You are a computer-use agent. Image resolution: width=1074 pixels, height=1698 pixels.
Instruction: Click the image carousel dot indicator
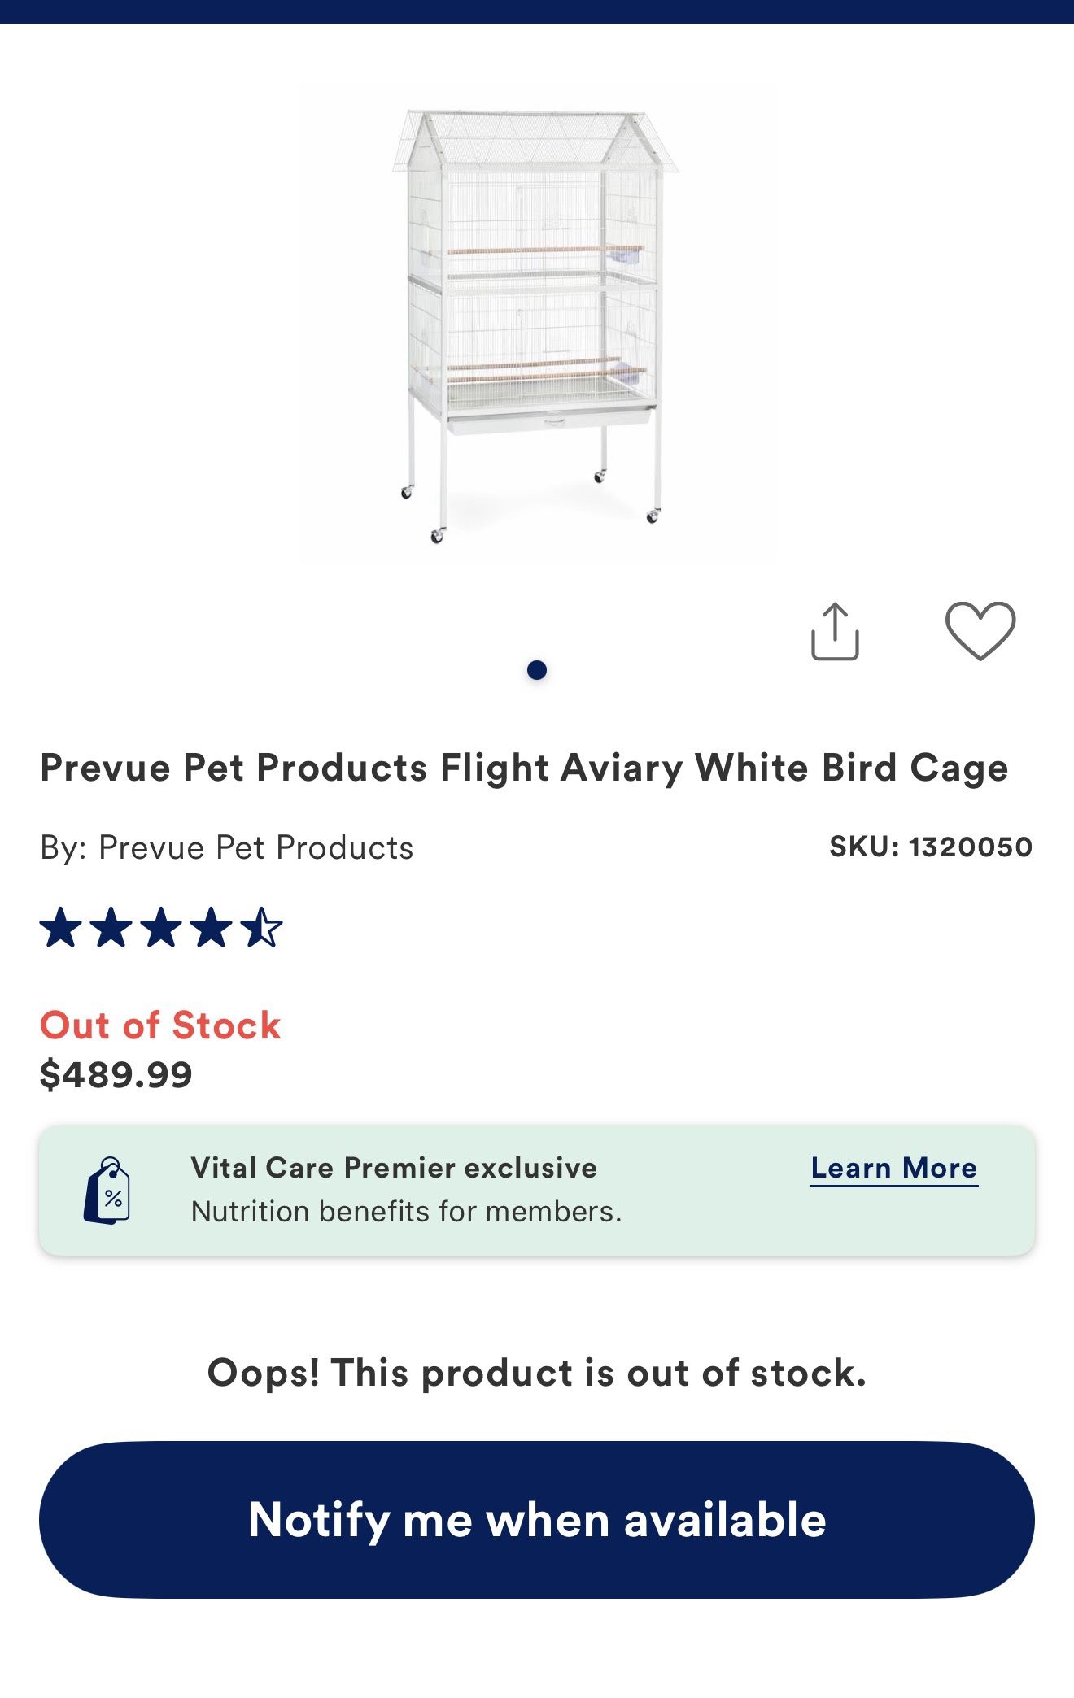537,670
